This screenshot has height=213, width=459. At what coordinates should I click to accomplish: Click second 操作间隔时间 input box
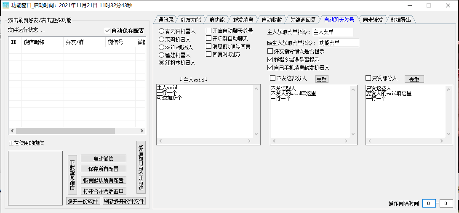pyautogui.click(x=446, y=203)
